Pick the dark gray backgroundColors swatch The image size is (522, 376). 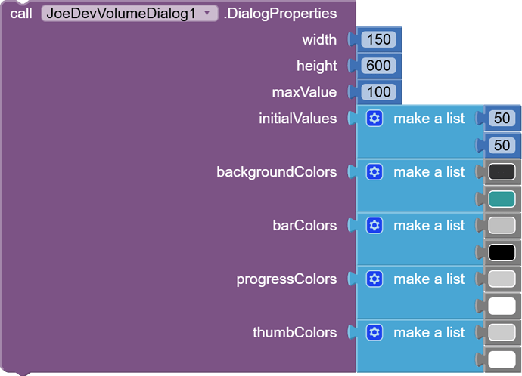tap(502, 172)
